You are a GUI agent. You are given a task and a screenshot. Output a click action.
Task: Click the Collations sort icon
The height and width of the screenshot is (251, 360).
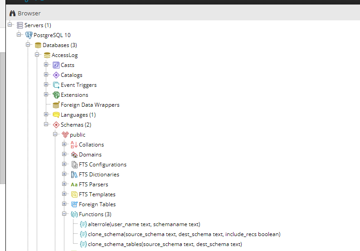click(74, 145)
